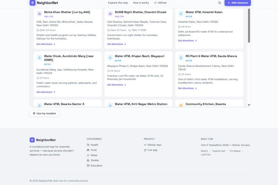Click Community Kitchen, Dwarka title
278x185 pixels.
[x=206, y=104]
